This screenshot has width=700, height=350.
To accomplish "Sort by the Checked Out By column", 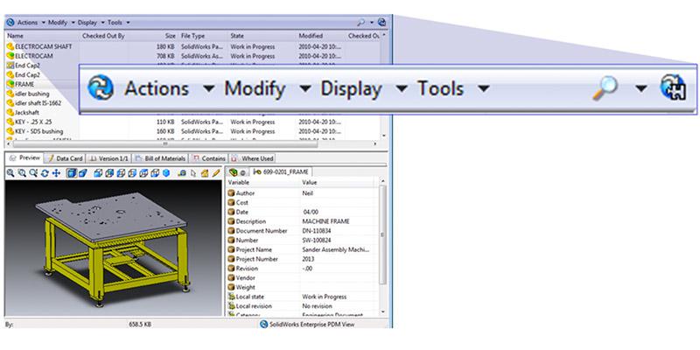I will 103,36.
